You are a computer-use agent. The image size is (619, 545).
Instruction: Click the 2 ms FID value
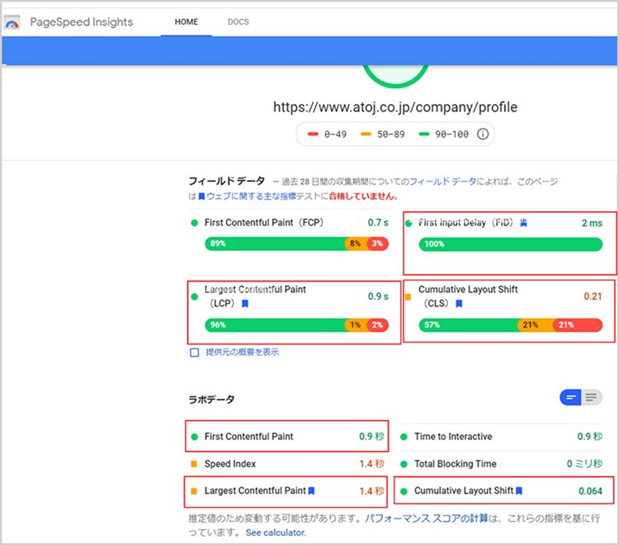pos(592,223)
